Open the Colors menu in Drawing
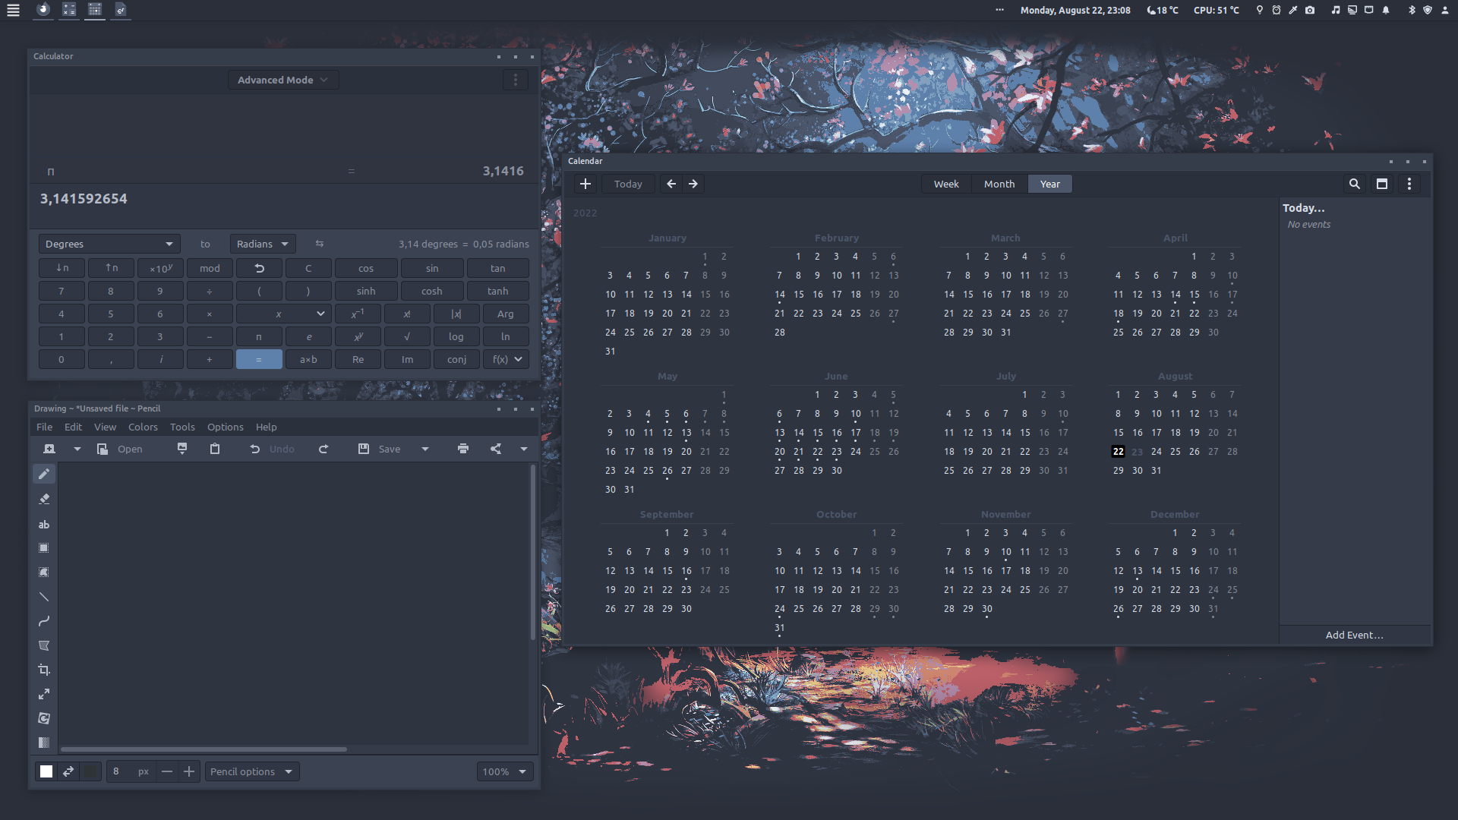 [143, 427]
